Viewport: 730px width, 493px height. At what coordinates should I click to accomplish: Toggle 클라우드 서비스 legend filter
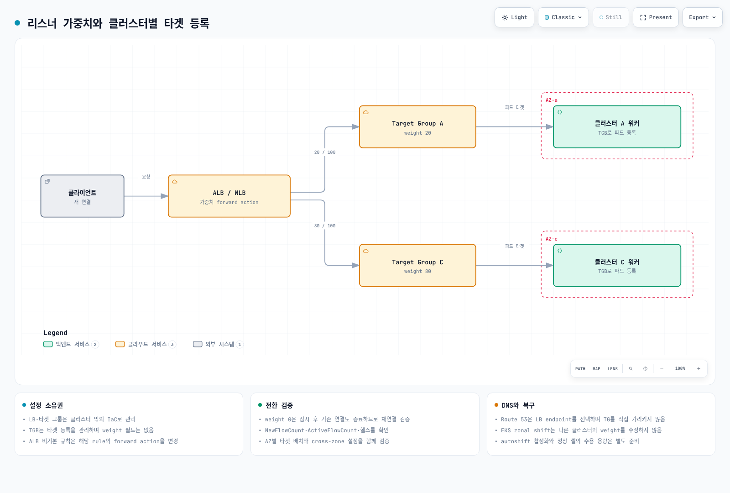[146, 344]
